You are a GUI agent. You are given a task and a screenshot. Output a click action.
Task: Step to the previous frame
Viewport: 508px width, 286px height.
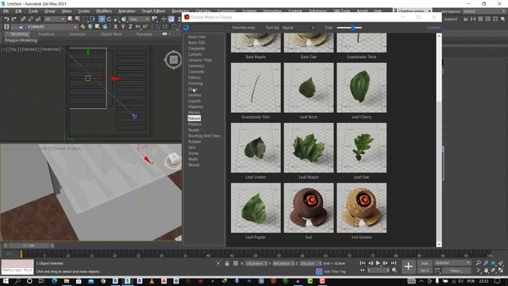[x=371, y=263]
